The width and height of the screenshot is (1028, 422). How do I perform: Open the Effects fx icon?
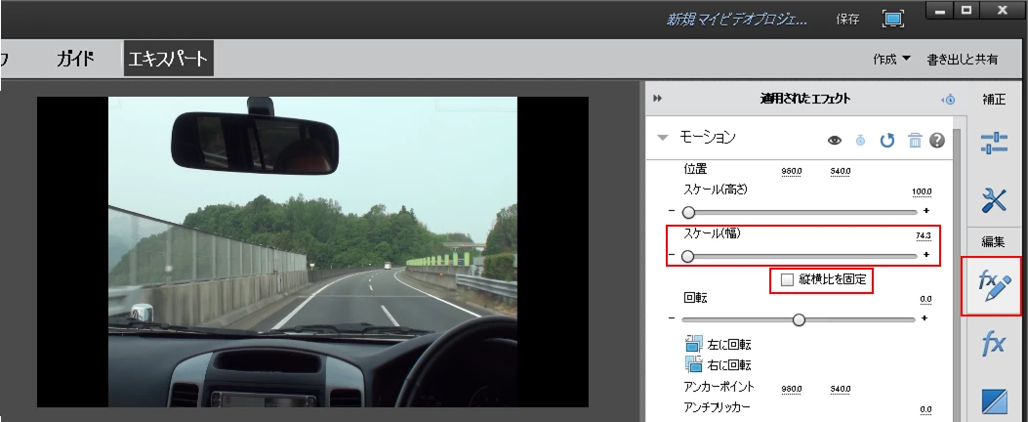pyautogui.click(x=993, y=343)
